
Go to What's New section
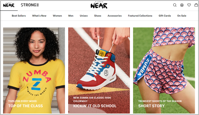click(x=39, y=16)
